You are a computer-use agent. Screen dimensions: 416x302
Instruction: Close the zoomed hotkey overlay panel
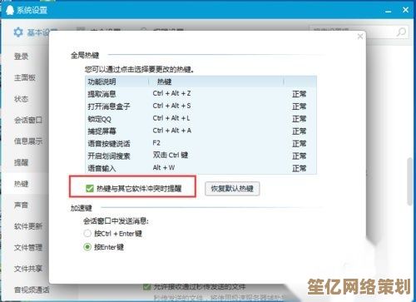click(x=360, y=37)
